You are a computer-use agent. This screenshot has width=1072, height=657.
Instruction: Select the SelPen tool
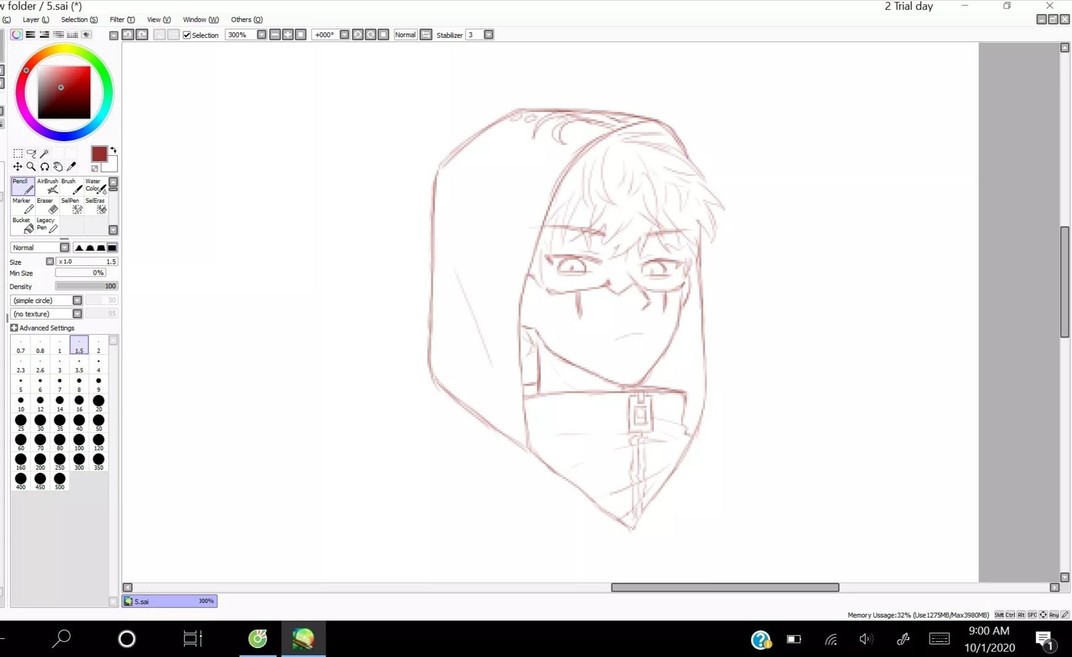click(x=72, y=206)
